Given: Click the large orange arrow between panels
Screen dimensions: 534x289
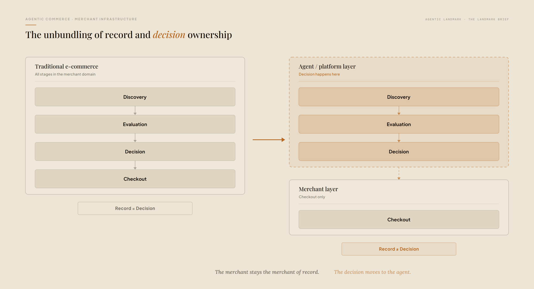Looking at the screenshot, I should point(269,140).
